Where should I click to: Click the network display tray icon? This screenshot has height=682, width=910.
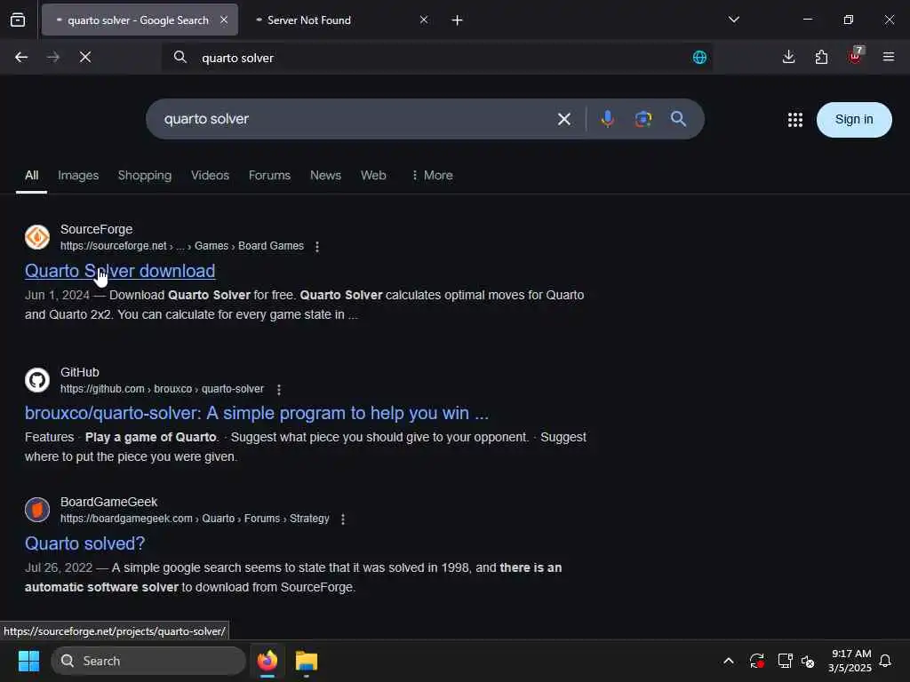(x=785, y=661)
